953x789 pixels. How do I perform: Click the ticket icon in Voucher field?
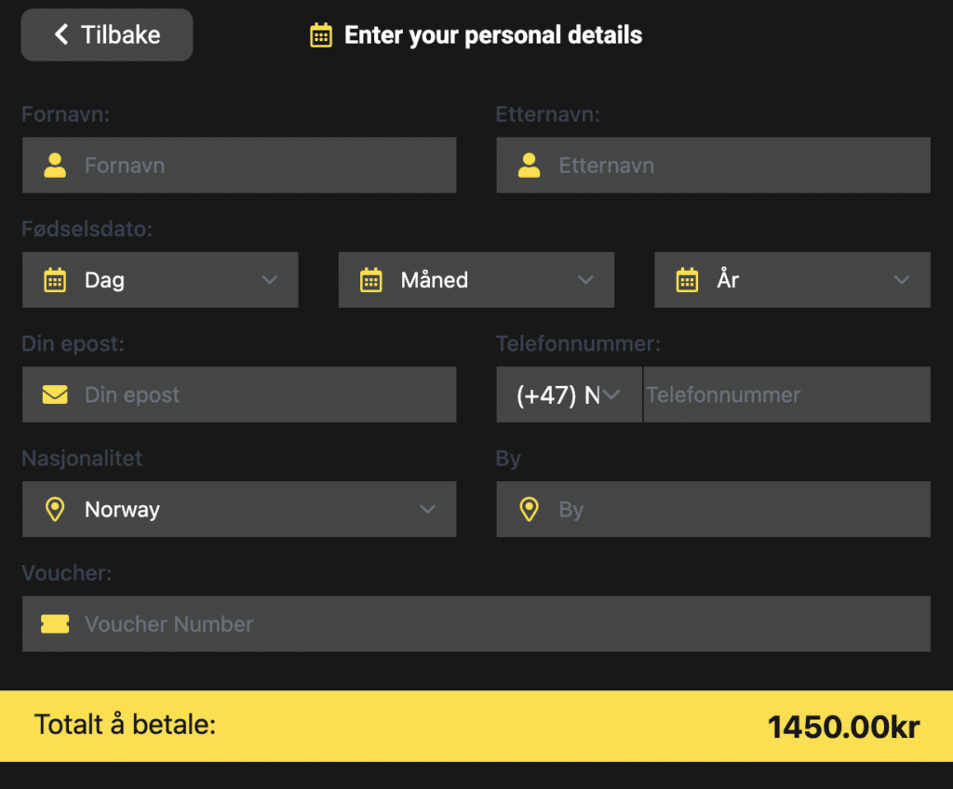click(x=55, y=624)
